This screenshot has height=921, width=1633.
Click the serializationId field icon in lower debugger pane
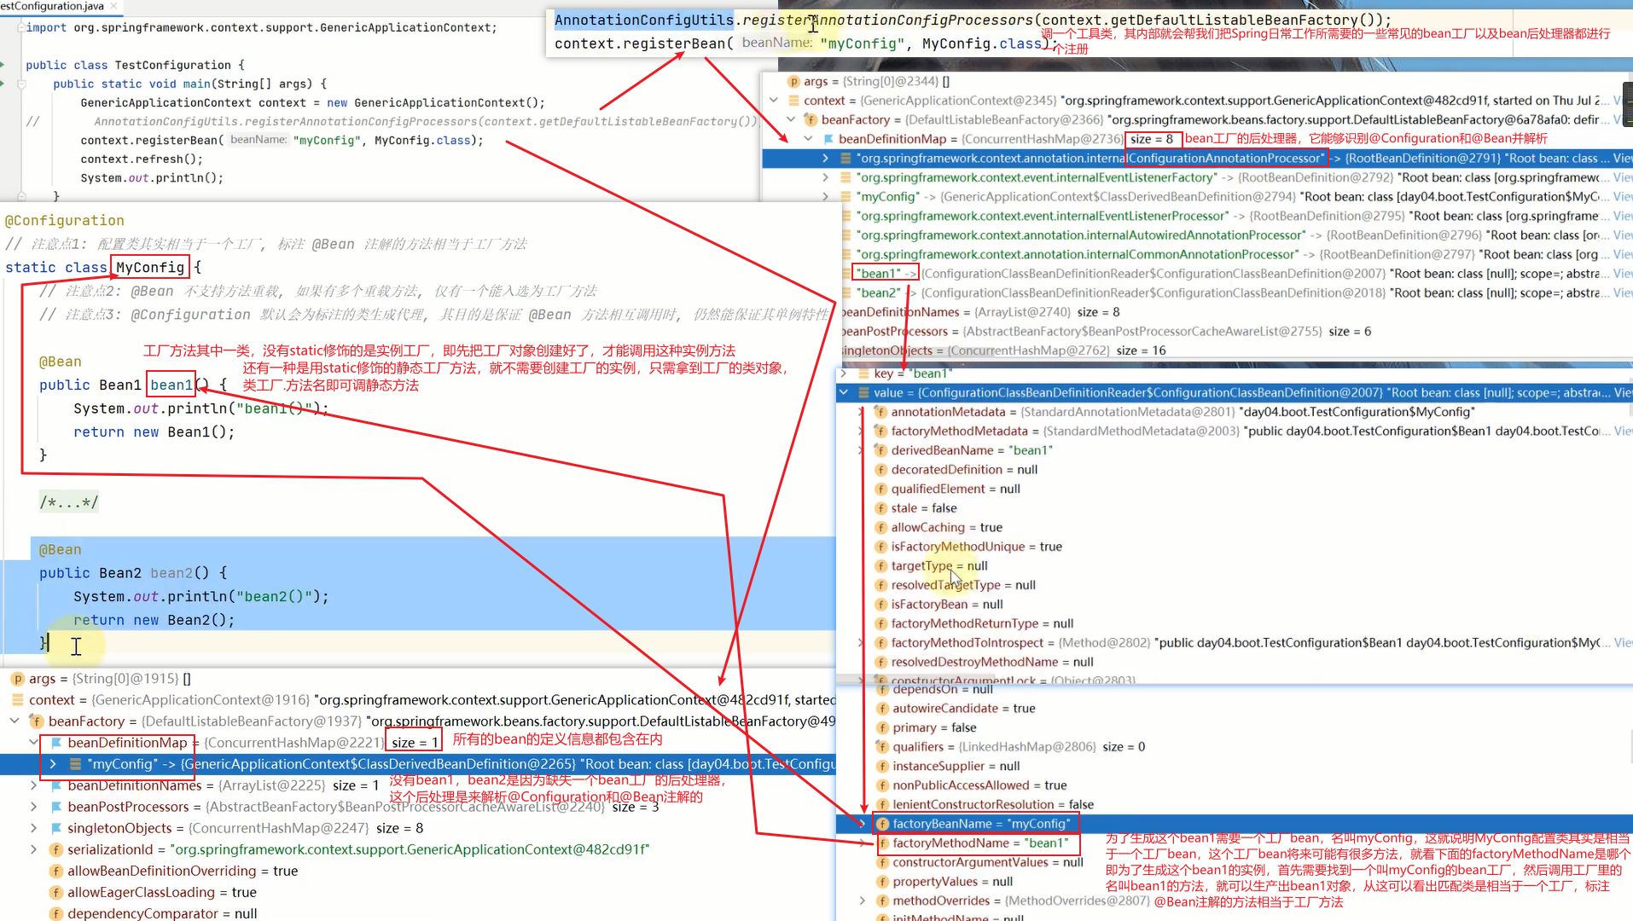tap(55, 850)
